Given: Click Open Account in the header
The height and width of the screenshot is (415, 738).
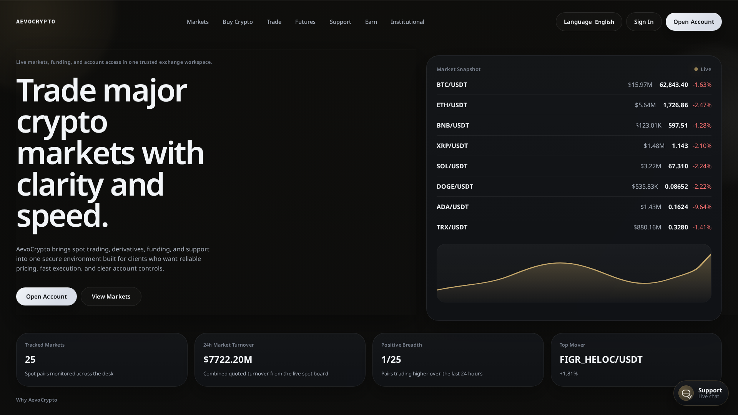Looking at the screenshot, I should coord(694,22).
